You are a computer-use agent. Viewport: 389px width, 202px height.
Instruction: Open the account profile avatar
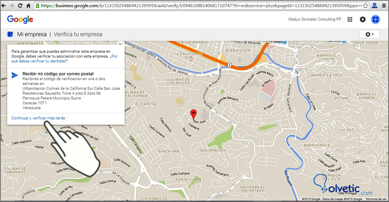point(375,19)
